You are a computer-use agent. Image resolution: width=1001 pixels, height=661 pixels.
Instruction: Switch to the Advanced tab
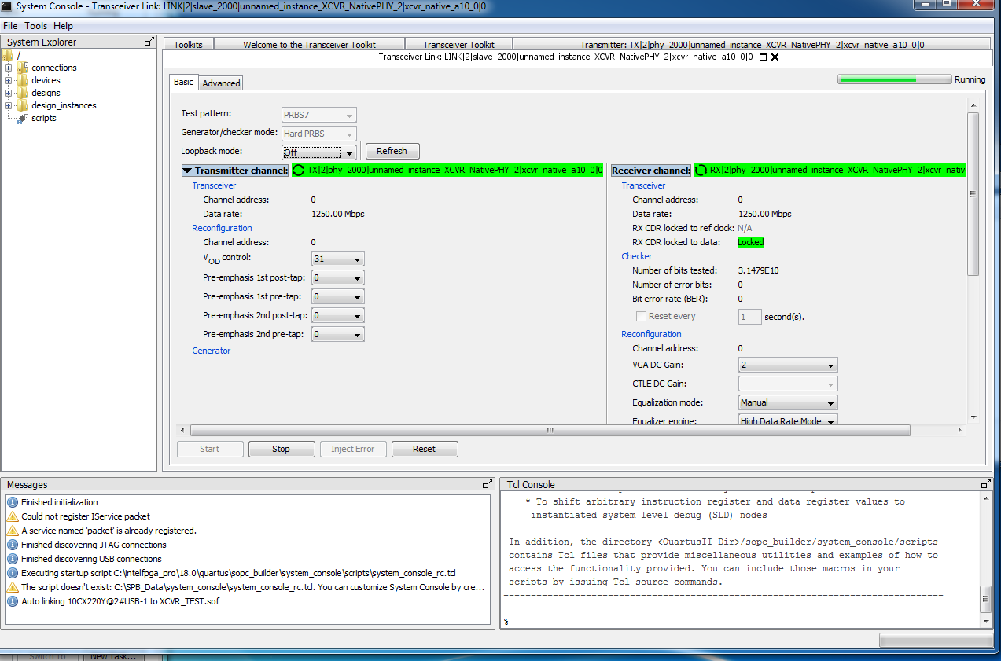(221, 83)
